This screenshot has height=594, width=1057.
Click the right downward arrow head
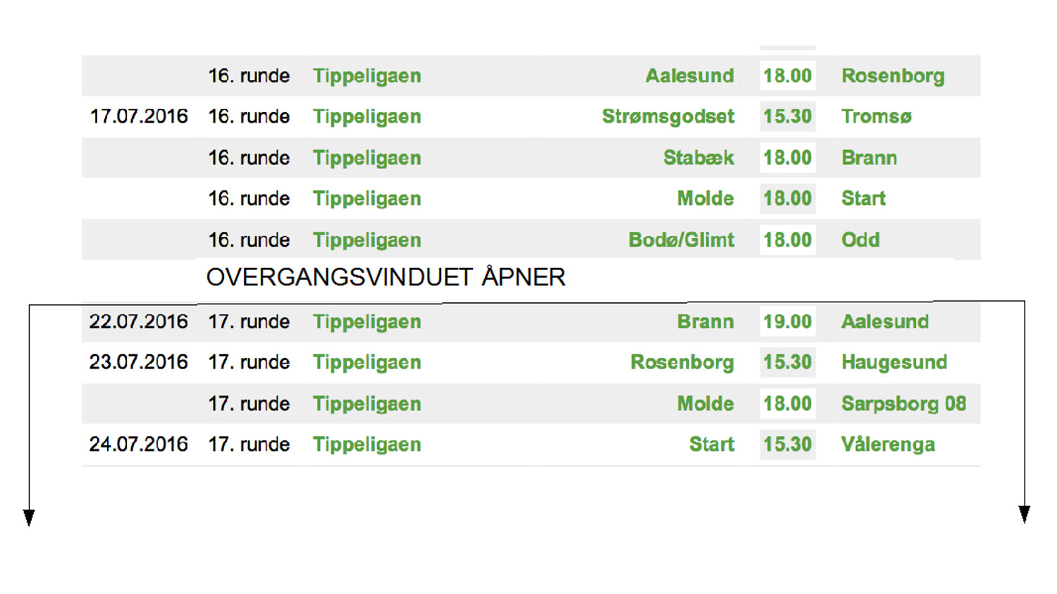point(1024,514)
